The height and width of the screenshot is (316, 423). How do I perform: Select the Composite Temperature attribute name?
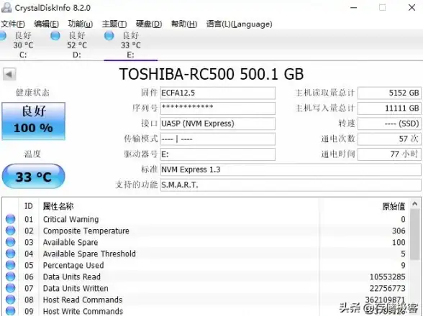tap(86, 231)
